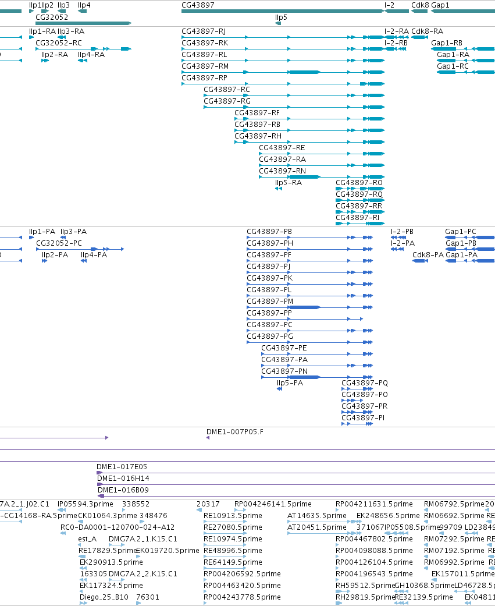Click EST RM06792.5prime
The width and height of the screenshot is (495, 606).
pyautogui.click(x=454, y=504)
